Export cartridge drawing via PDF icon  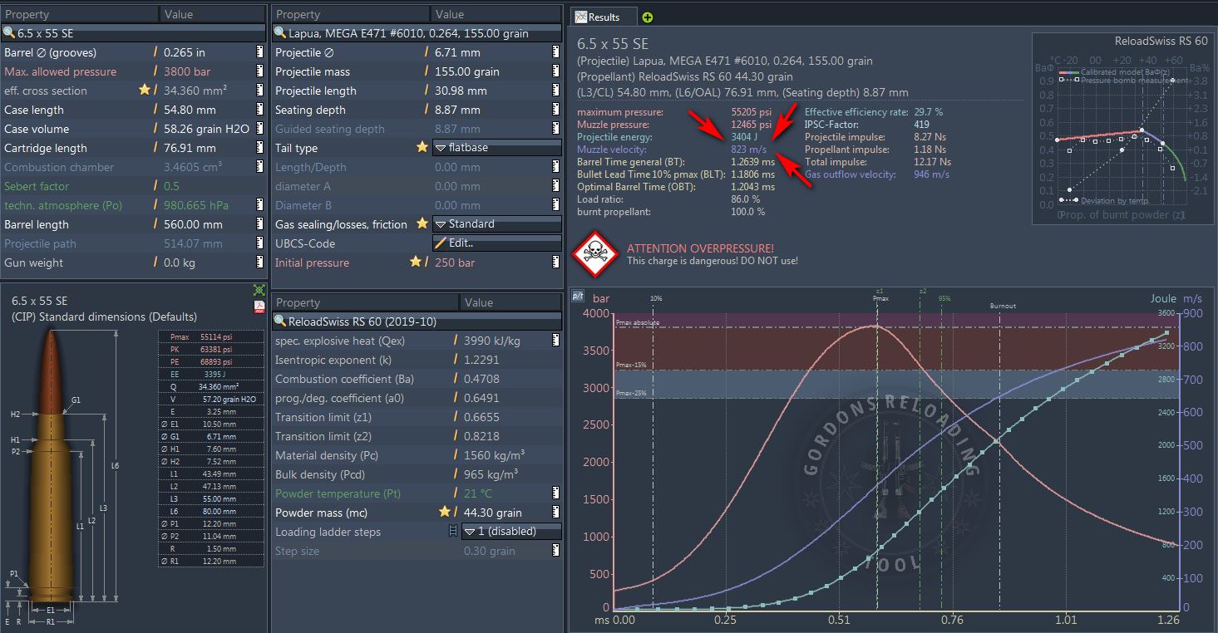click(259, 307)
